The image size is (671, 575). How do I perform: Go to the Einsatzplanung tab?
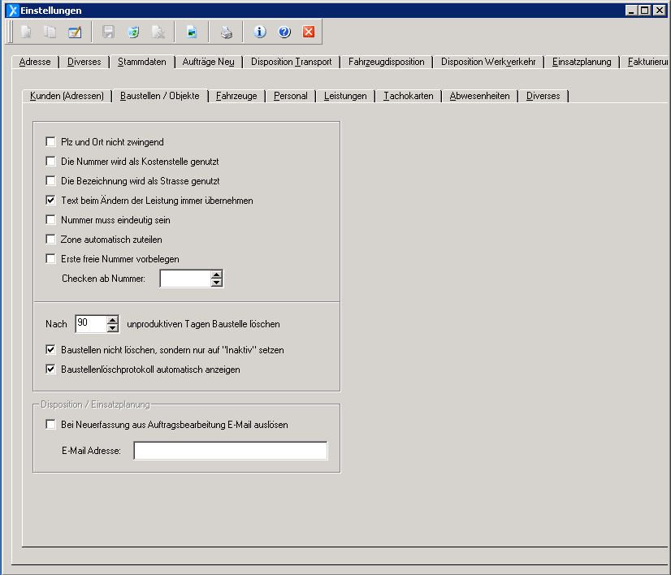coord(581,62)
